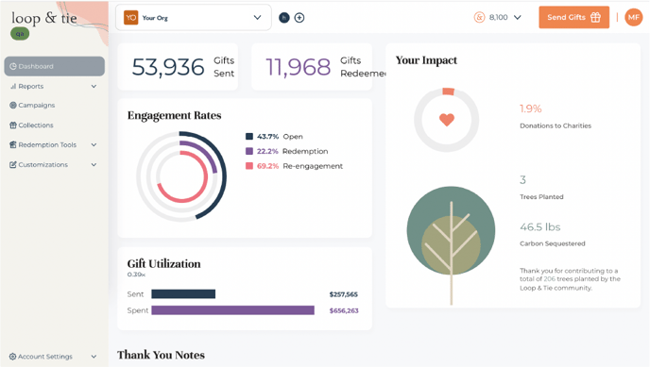Image resolution: width=650 pixels, height=367 pixels.
Task: Expand the Customizations chevron
Action: tap(94, 165)
